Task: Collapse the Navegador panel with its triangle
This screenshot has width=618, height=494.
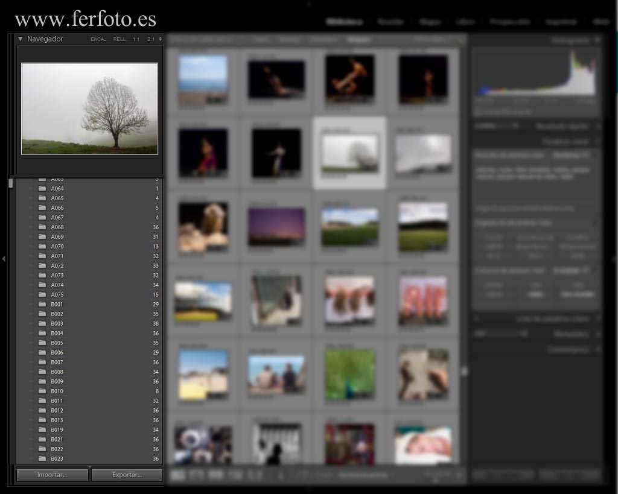Action: pyautogui.click(x=20, y=39)
